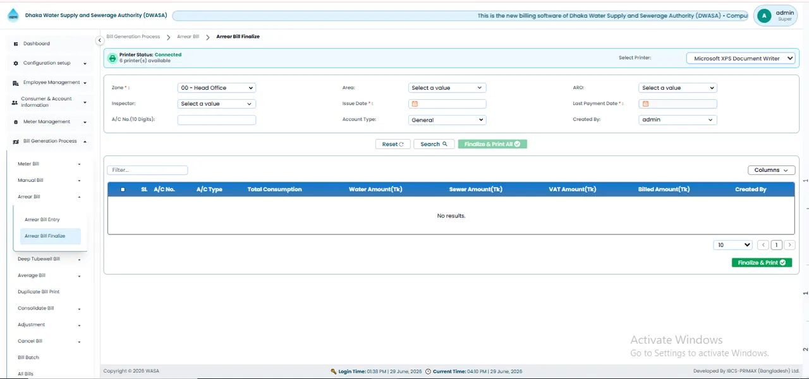Click the Reset button
809x379 pixels.
[x=393, y=144]
